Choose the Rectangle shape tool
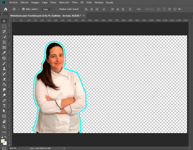 [x=4, y=116]
